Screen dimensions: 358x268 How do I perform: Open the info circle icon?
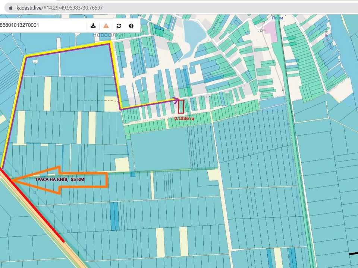pos(131,26)
